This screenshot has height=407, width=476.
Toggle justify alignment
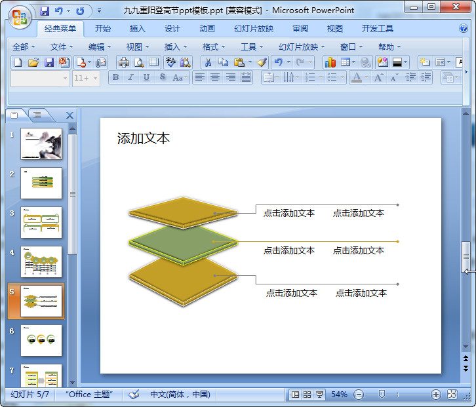coord(246,77)
